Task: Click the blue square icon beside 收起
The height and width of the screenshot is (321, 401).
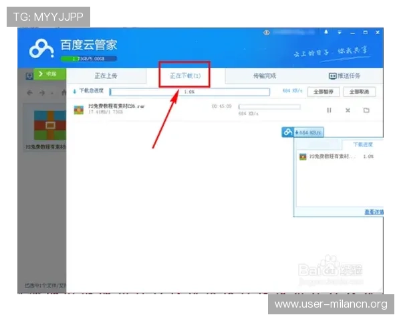Action: click(x=29, y=76)
